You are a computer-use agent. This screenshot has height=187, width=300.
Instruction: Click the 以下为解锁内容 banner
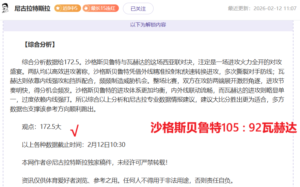click(148, 24)
